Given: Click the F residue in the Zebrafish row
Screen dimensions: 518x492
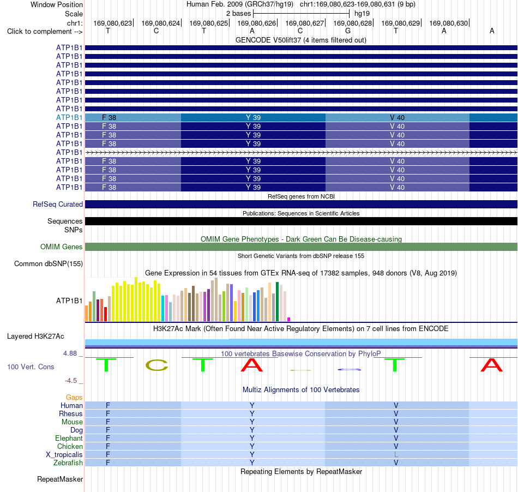Looking at the screenshot, I should (108, 463).
